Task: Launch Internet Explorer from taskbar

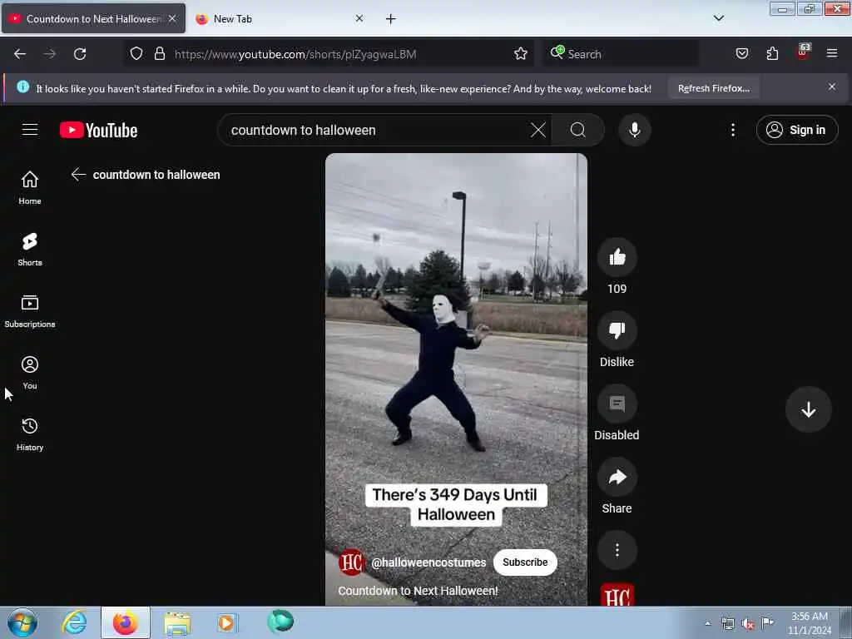Action: point(74,622)
